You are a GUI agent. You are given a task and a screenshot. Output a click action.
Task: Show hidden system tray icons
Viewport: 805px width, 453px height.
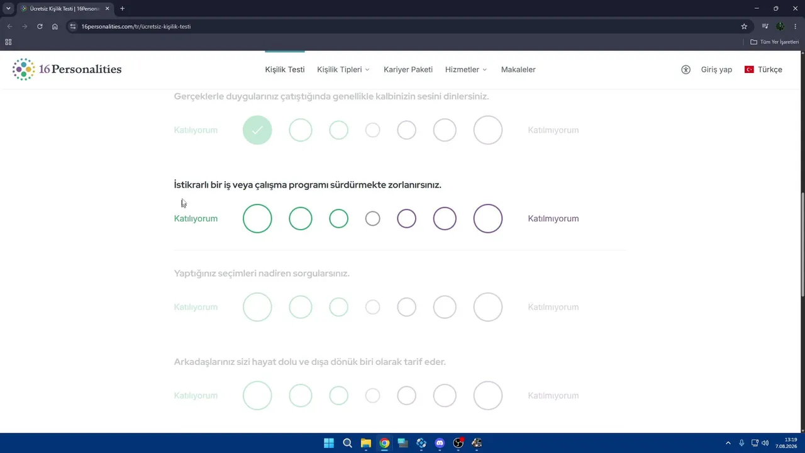pos(728,443)
